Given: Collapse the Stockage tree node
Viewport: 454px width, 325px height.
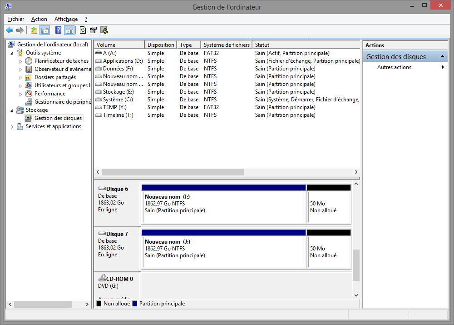Looking at the screenshot, I should point(12,110).
